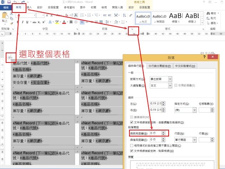Open the special indent dropdown

194,110
